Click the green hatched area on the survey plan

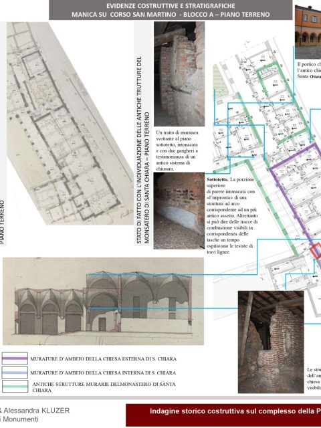pyautogui.click(x=219, y=80)
